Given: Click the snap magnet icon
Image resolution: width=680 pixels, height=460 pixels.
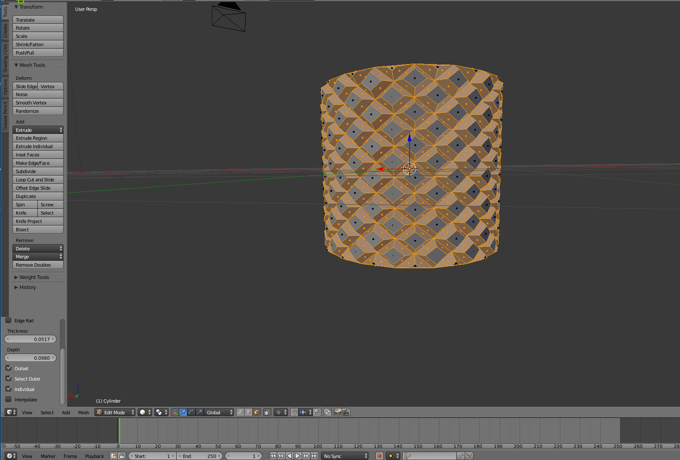Looking at the screenshot, I should pyautogui.click(x=294, y=412).
